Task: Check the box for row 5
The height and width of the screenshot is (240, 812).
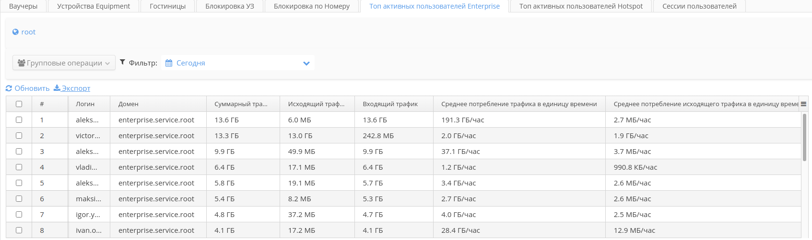Action: click(19, 183)
